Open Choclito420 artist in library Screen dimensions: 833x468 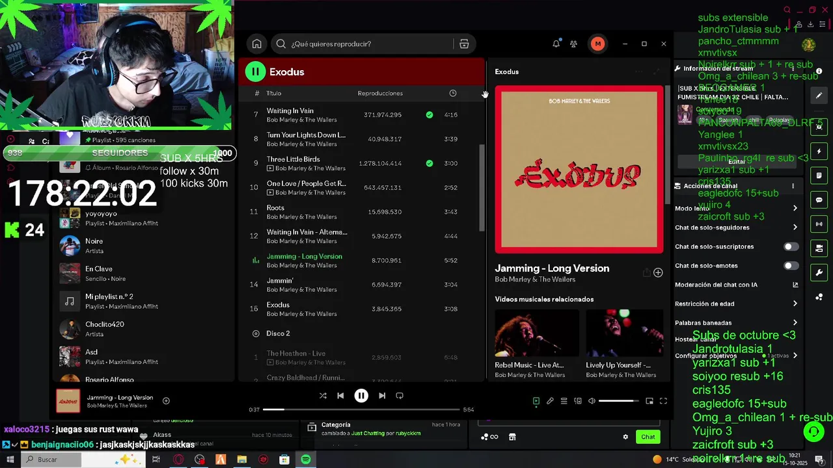pos(143,329)
